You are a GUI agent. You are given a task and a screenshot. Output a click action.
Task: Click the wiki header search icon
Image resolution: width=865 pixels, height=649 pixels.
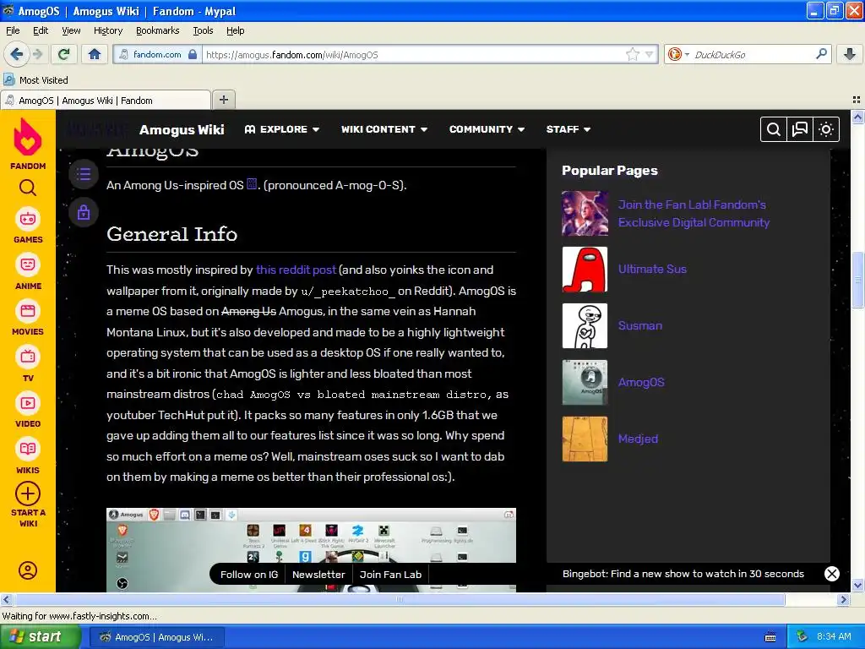point(774,129)
